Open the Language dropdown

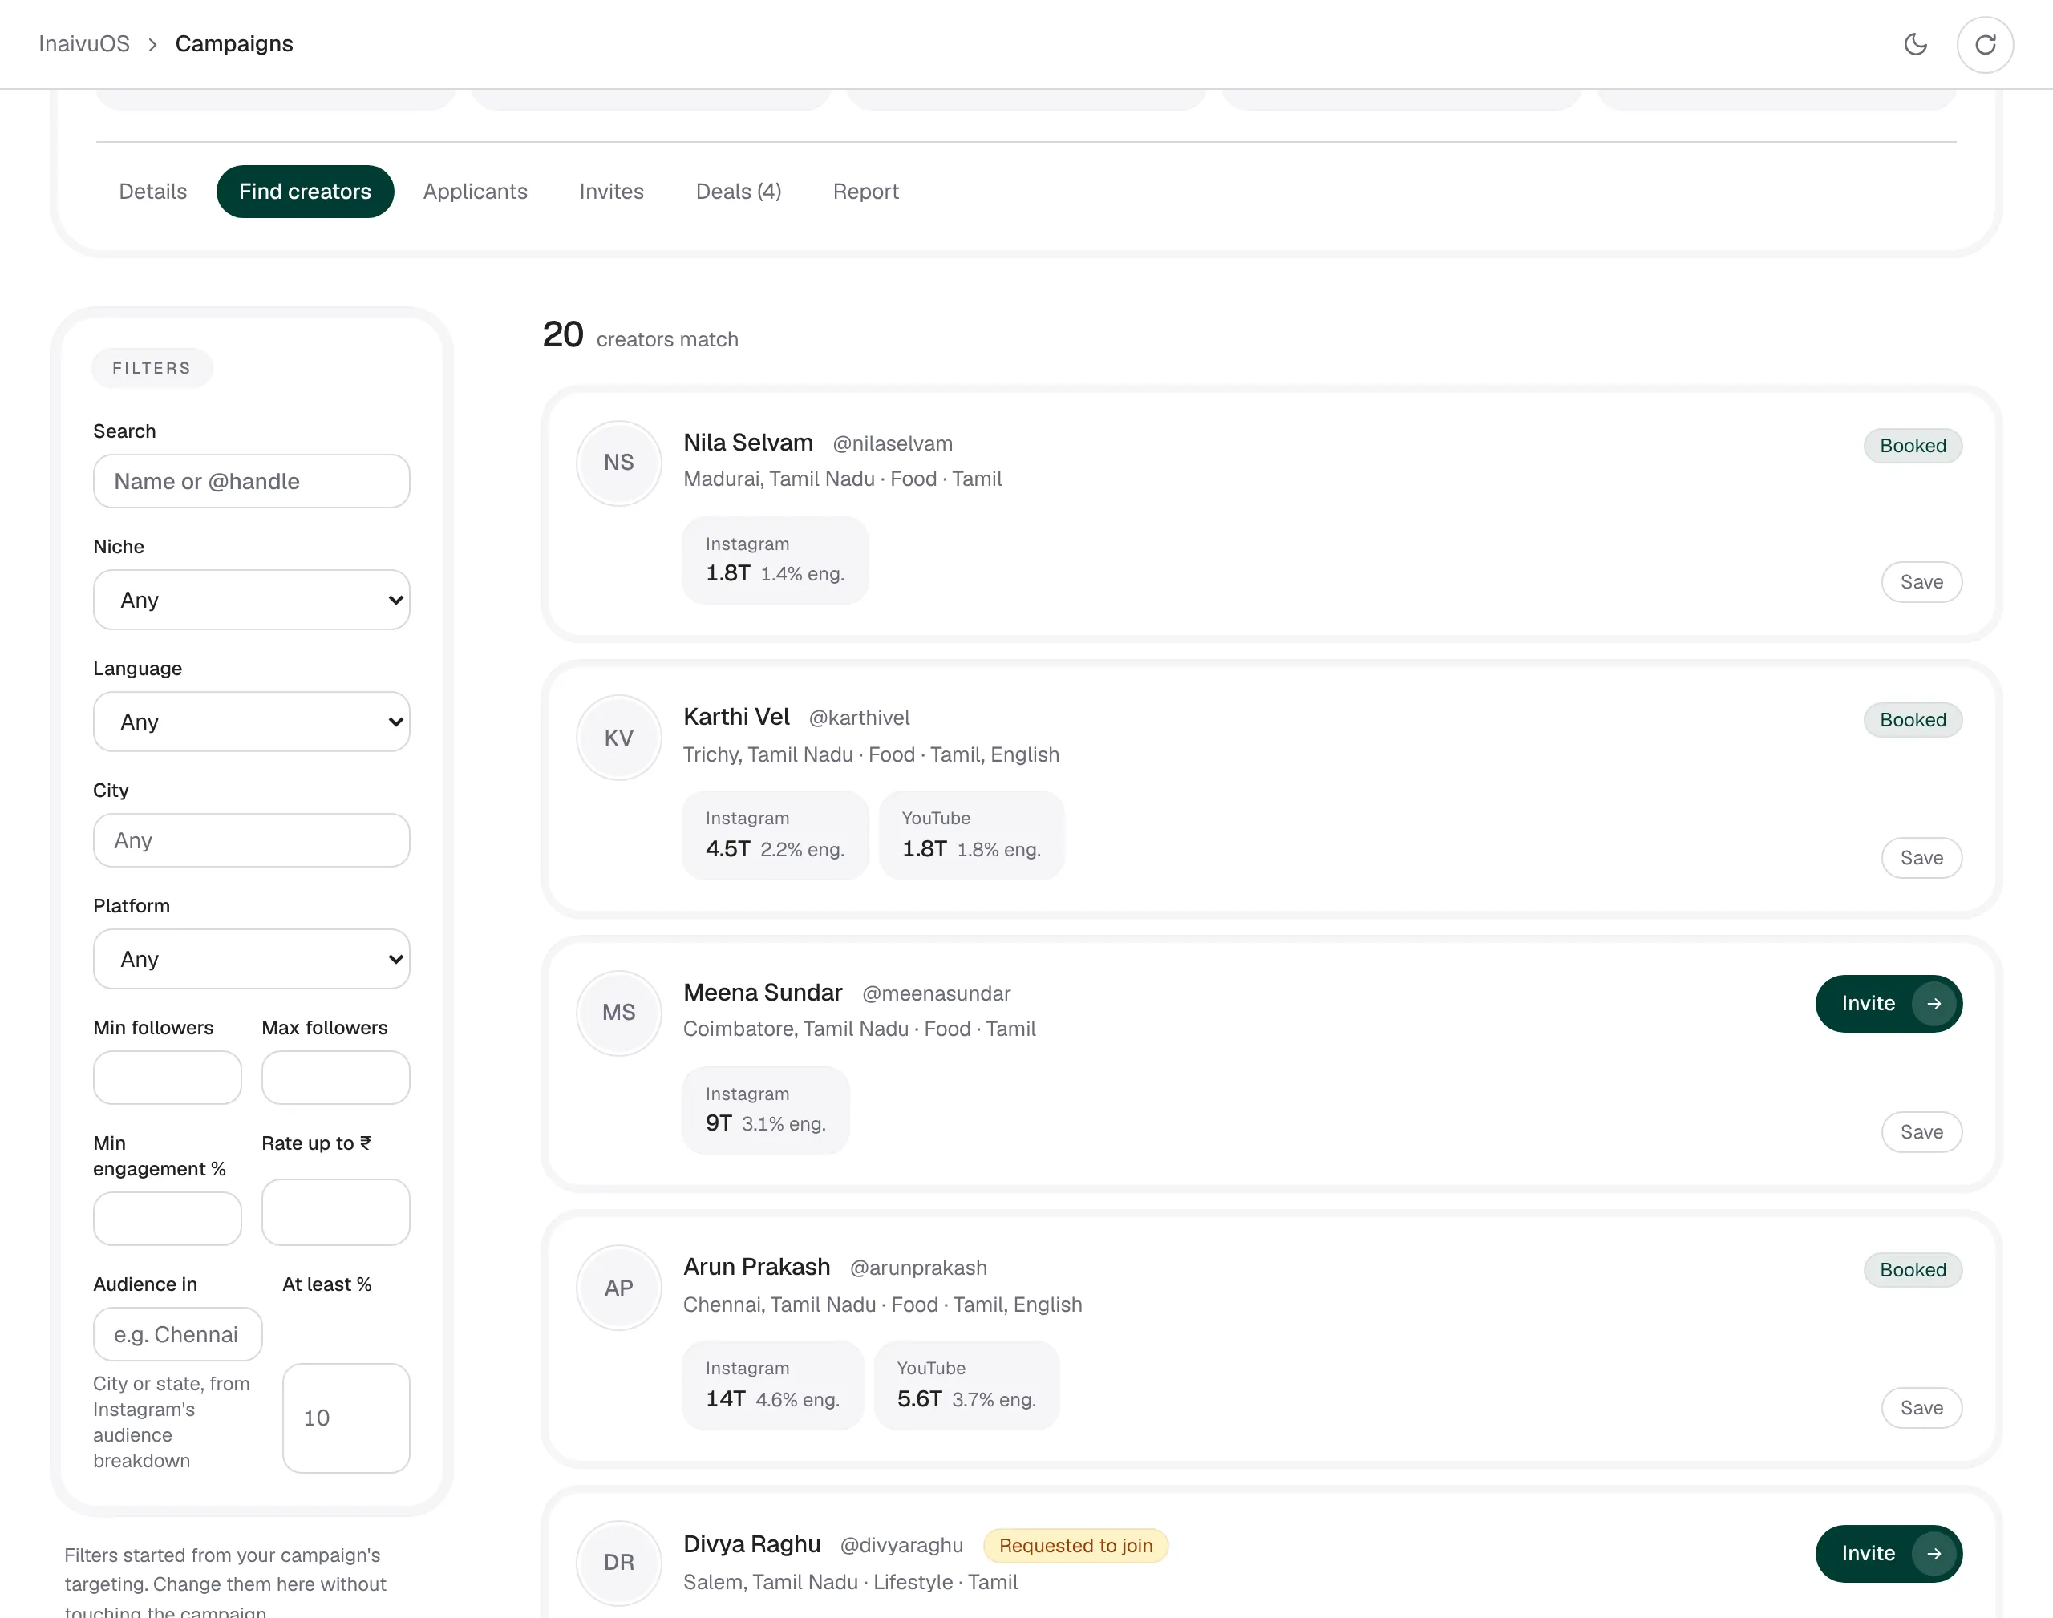(x=251, y=722)
